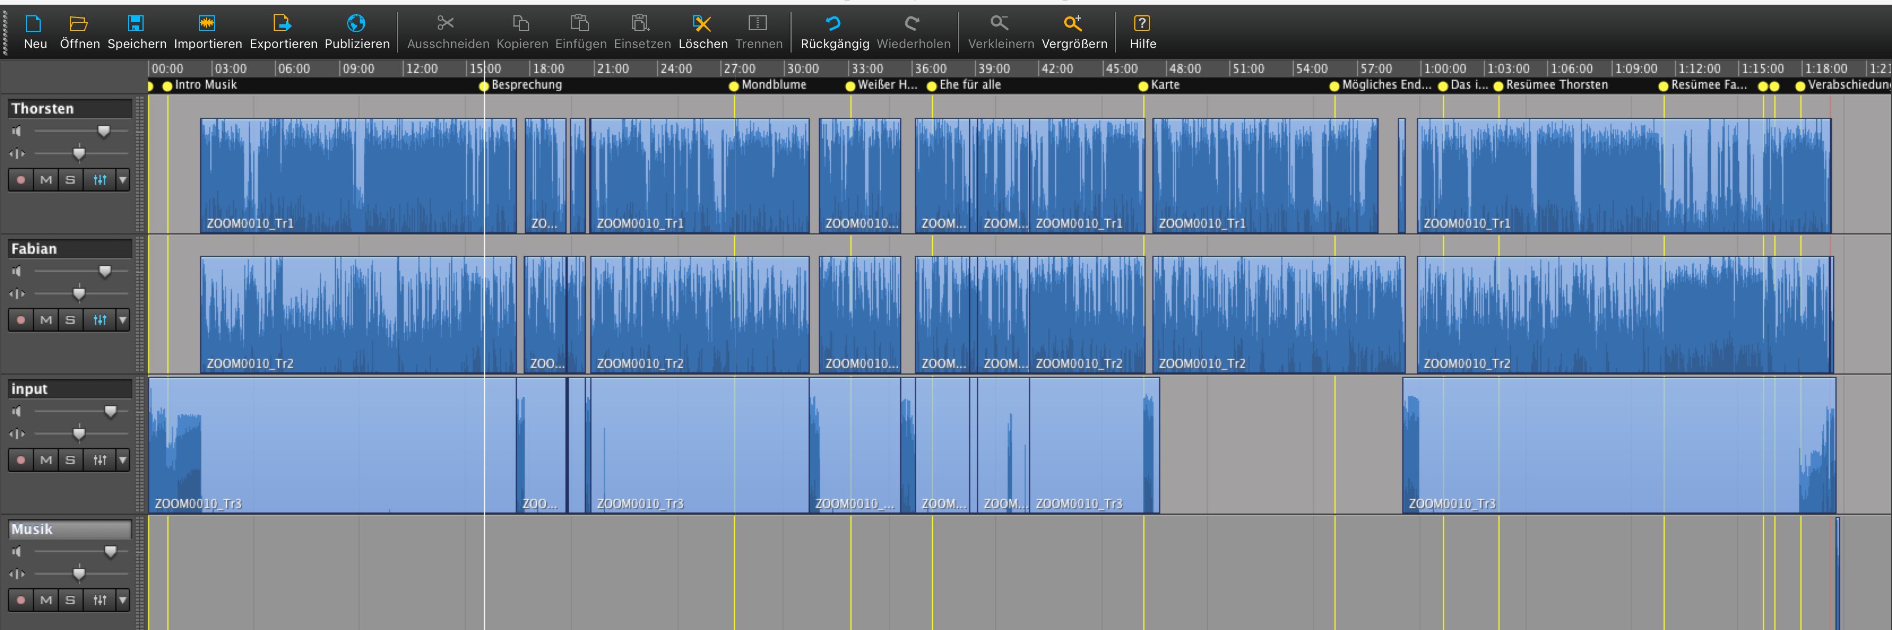The height and width of the screenshot is (630, 1892).
Task: Select the last ZOOM0010_Tr2 clip on Fabian track
Action: point(1625,314)
